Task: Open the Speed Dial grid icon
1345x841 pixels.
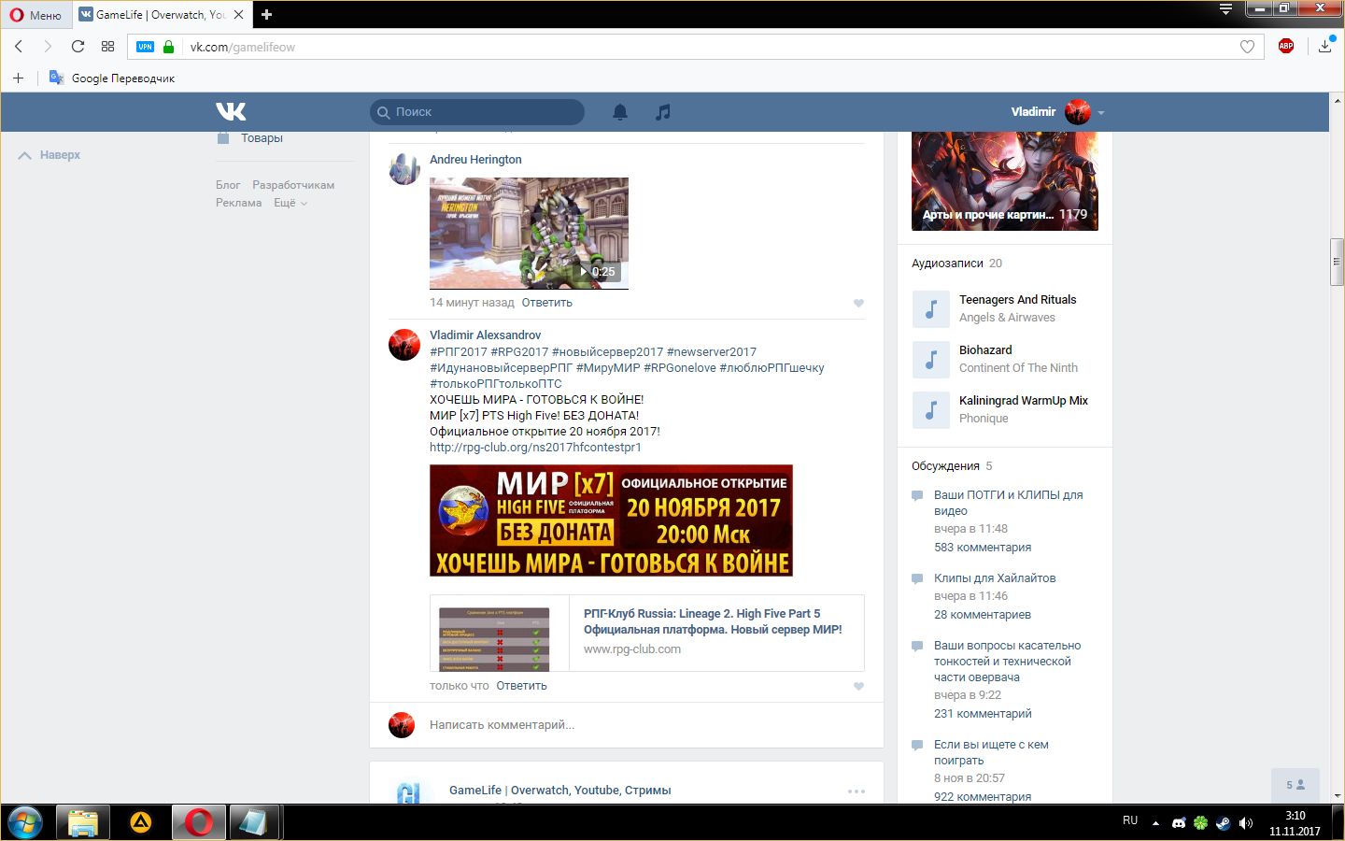Action: (107, 47)
